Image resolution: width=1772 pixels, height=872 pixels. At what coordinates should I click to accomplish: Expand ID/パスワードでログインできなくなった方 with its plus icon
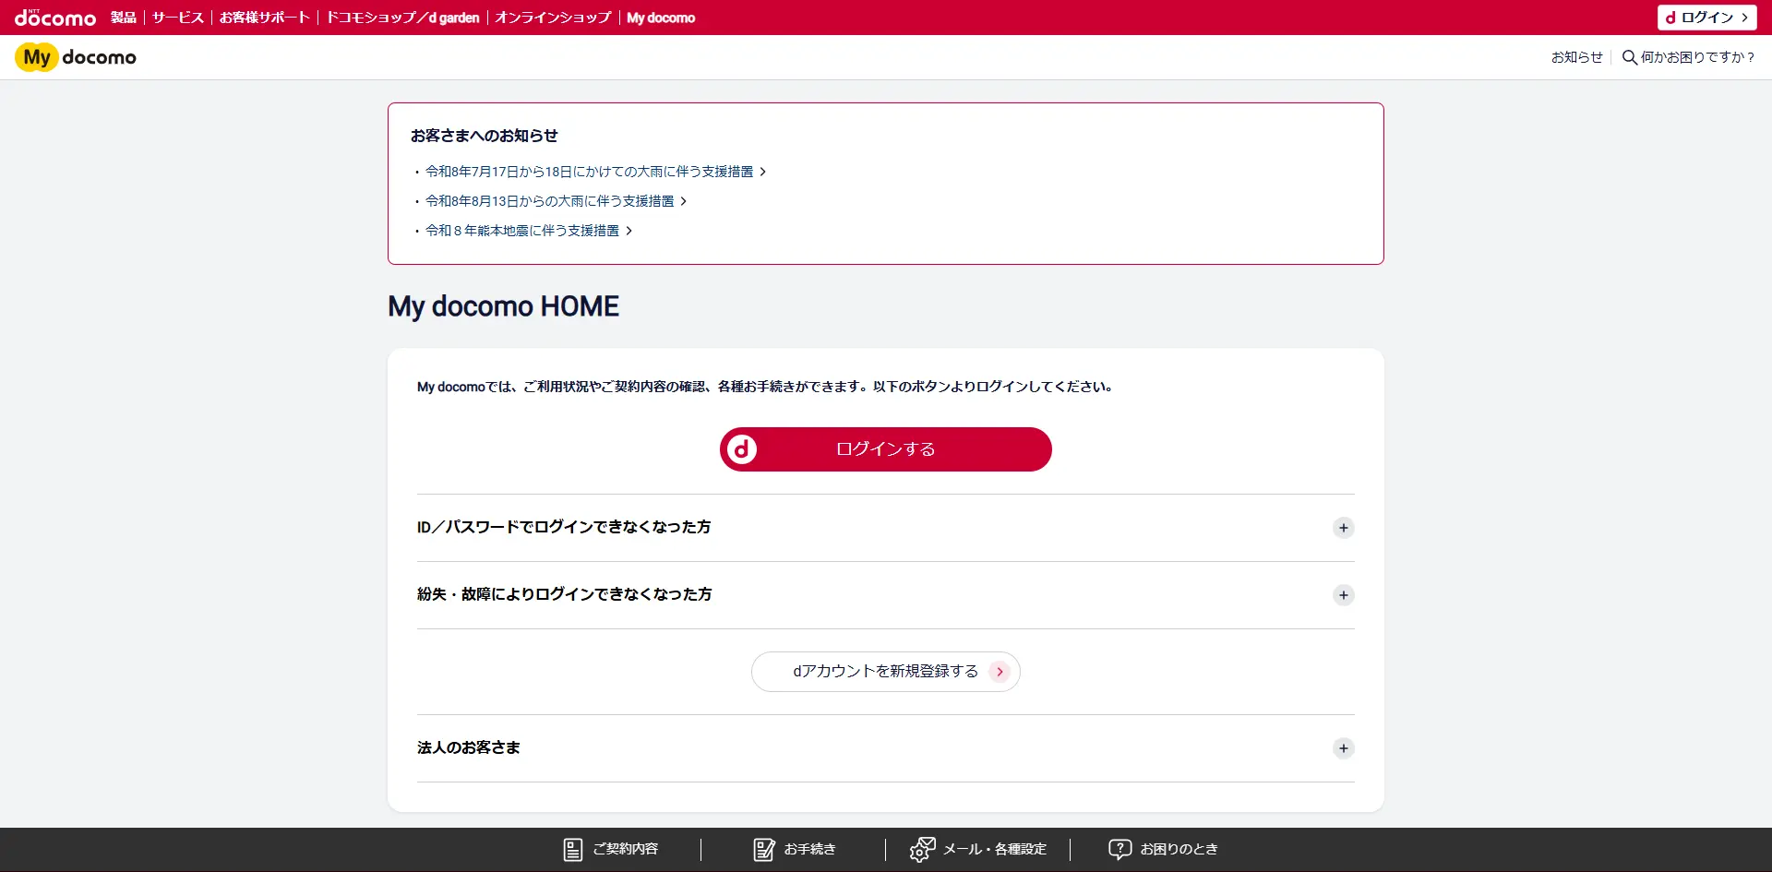coord(1344,528)
